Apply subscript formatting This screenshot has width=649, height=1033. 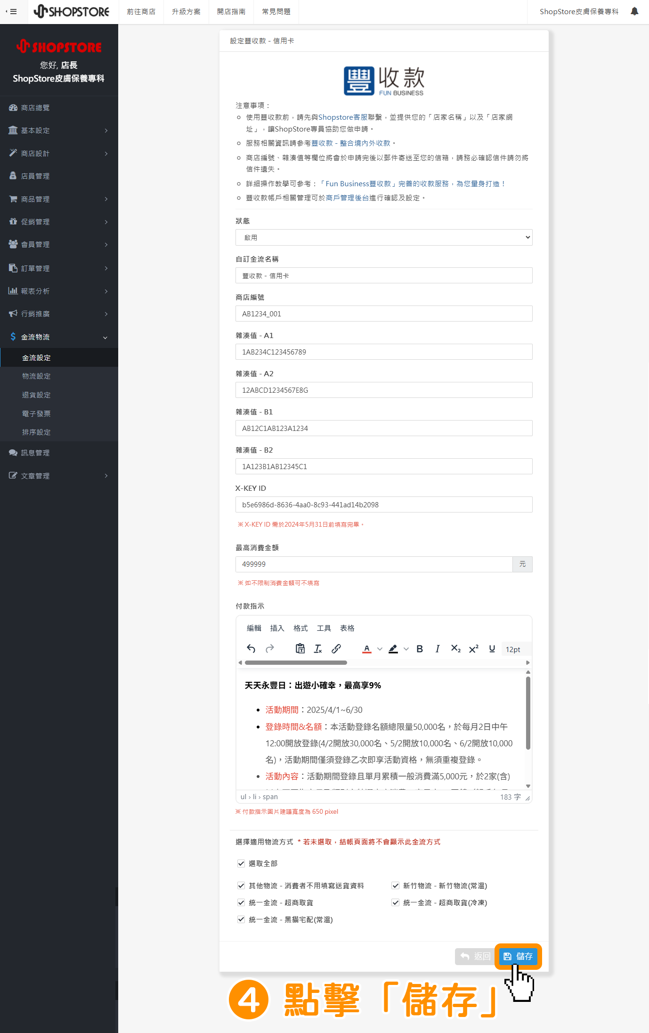[x=456, y=649]
